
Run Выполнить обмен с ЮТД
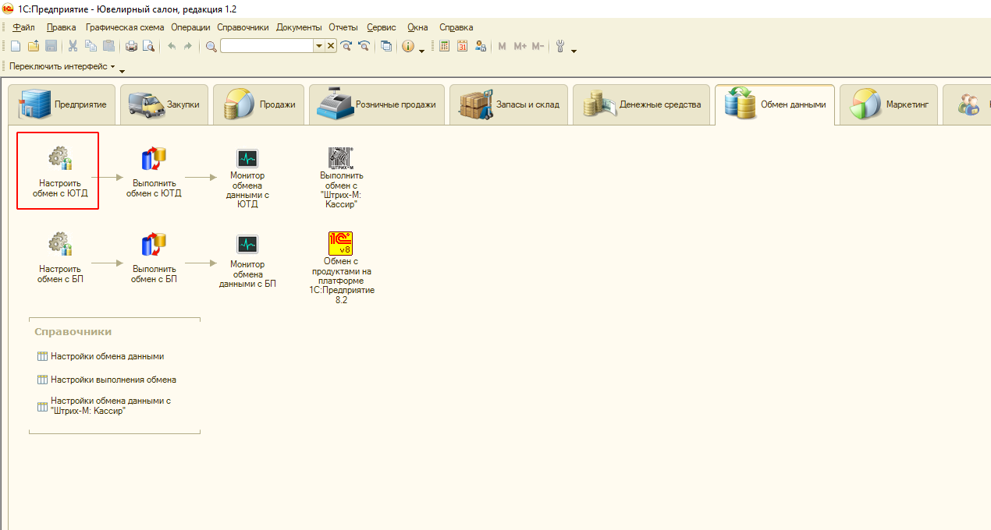click(154, 170)
